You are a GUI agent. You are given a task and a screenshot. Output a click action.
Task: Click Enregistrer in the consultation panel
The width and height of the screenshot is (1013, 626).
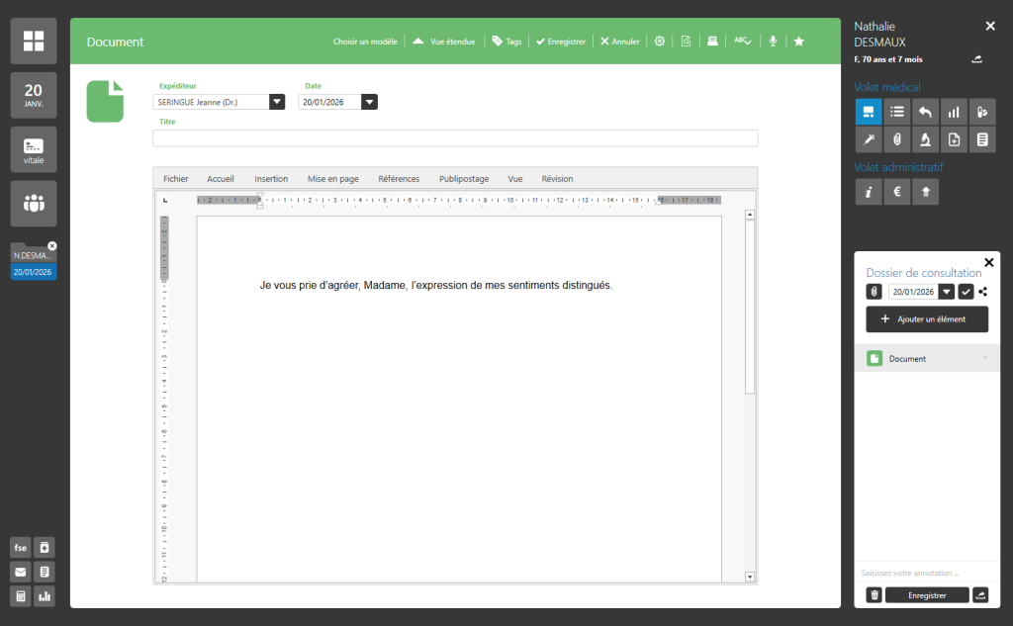tap(926, 594)
